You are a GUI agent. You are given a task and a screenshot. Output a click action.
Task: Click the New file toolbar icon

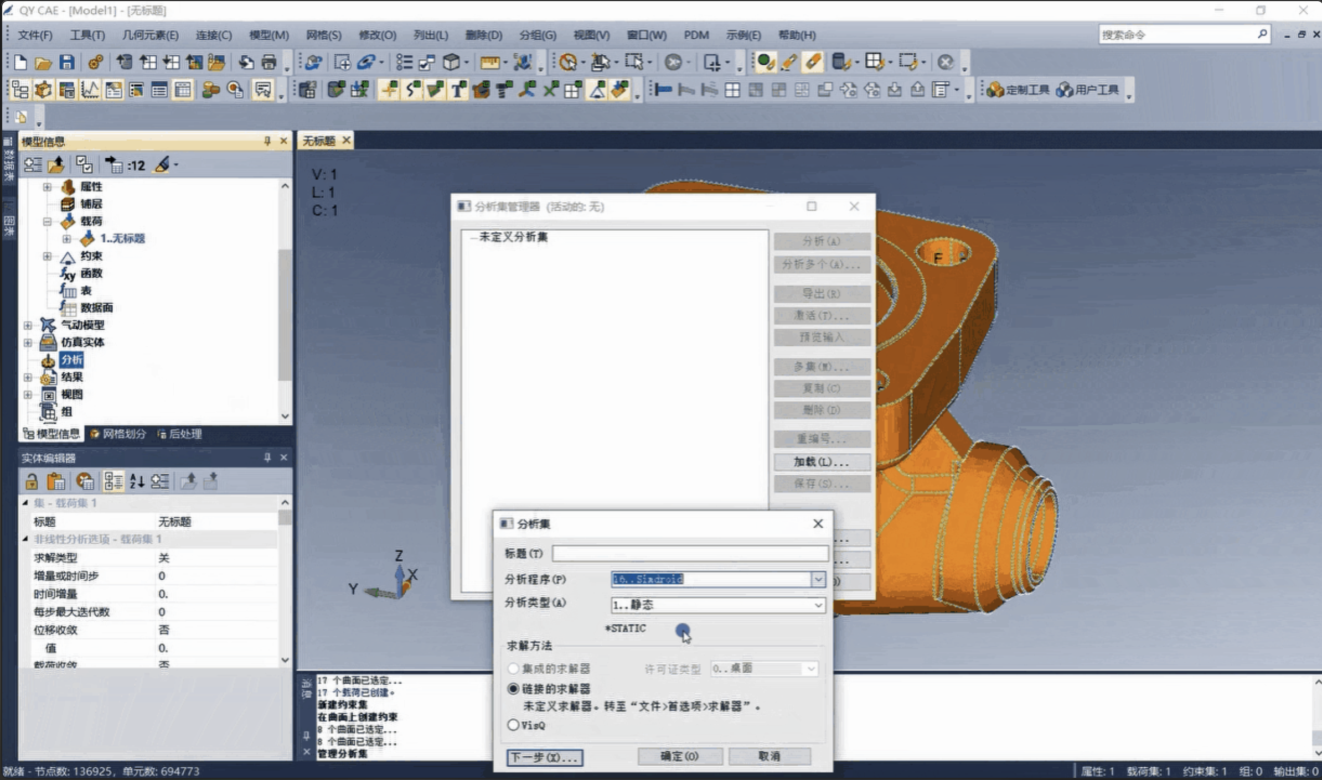click(21, 62)
